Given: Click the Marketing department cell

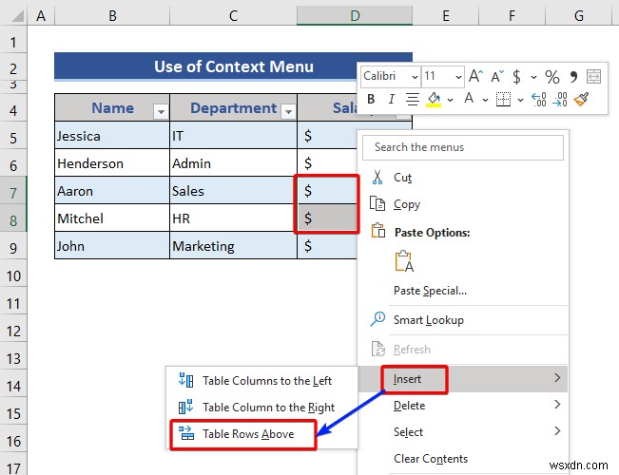Looking at the screenshot, I should [x=233, y=246].
